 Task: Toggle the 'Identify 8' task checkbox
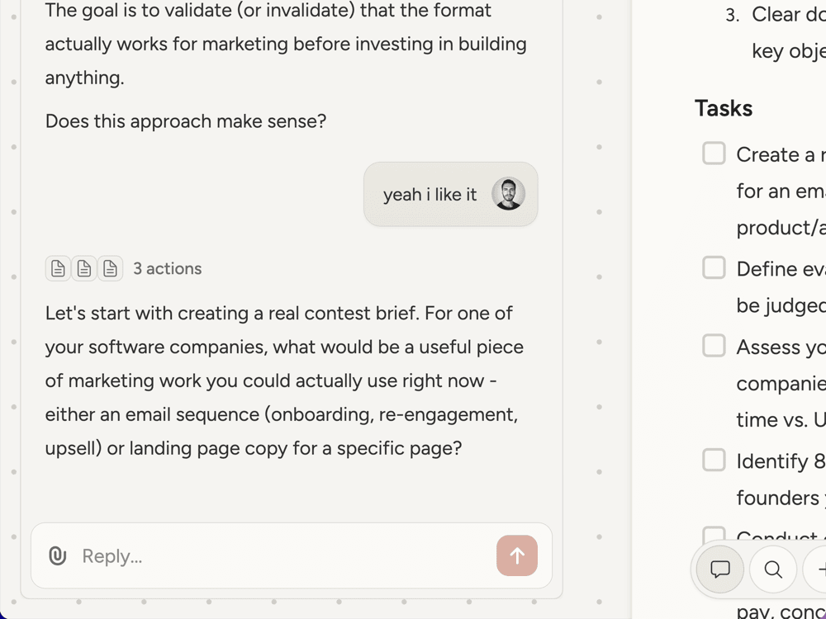click(x=714, y=460)
